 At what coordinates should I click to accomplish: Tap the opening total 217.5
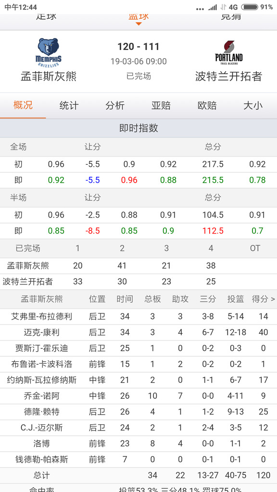point(213,164)
